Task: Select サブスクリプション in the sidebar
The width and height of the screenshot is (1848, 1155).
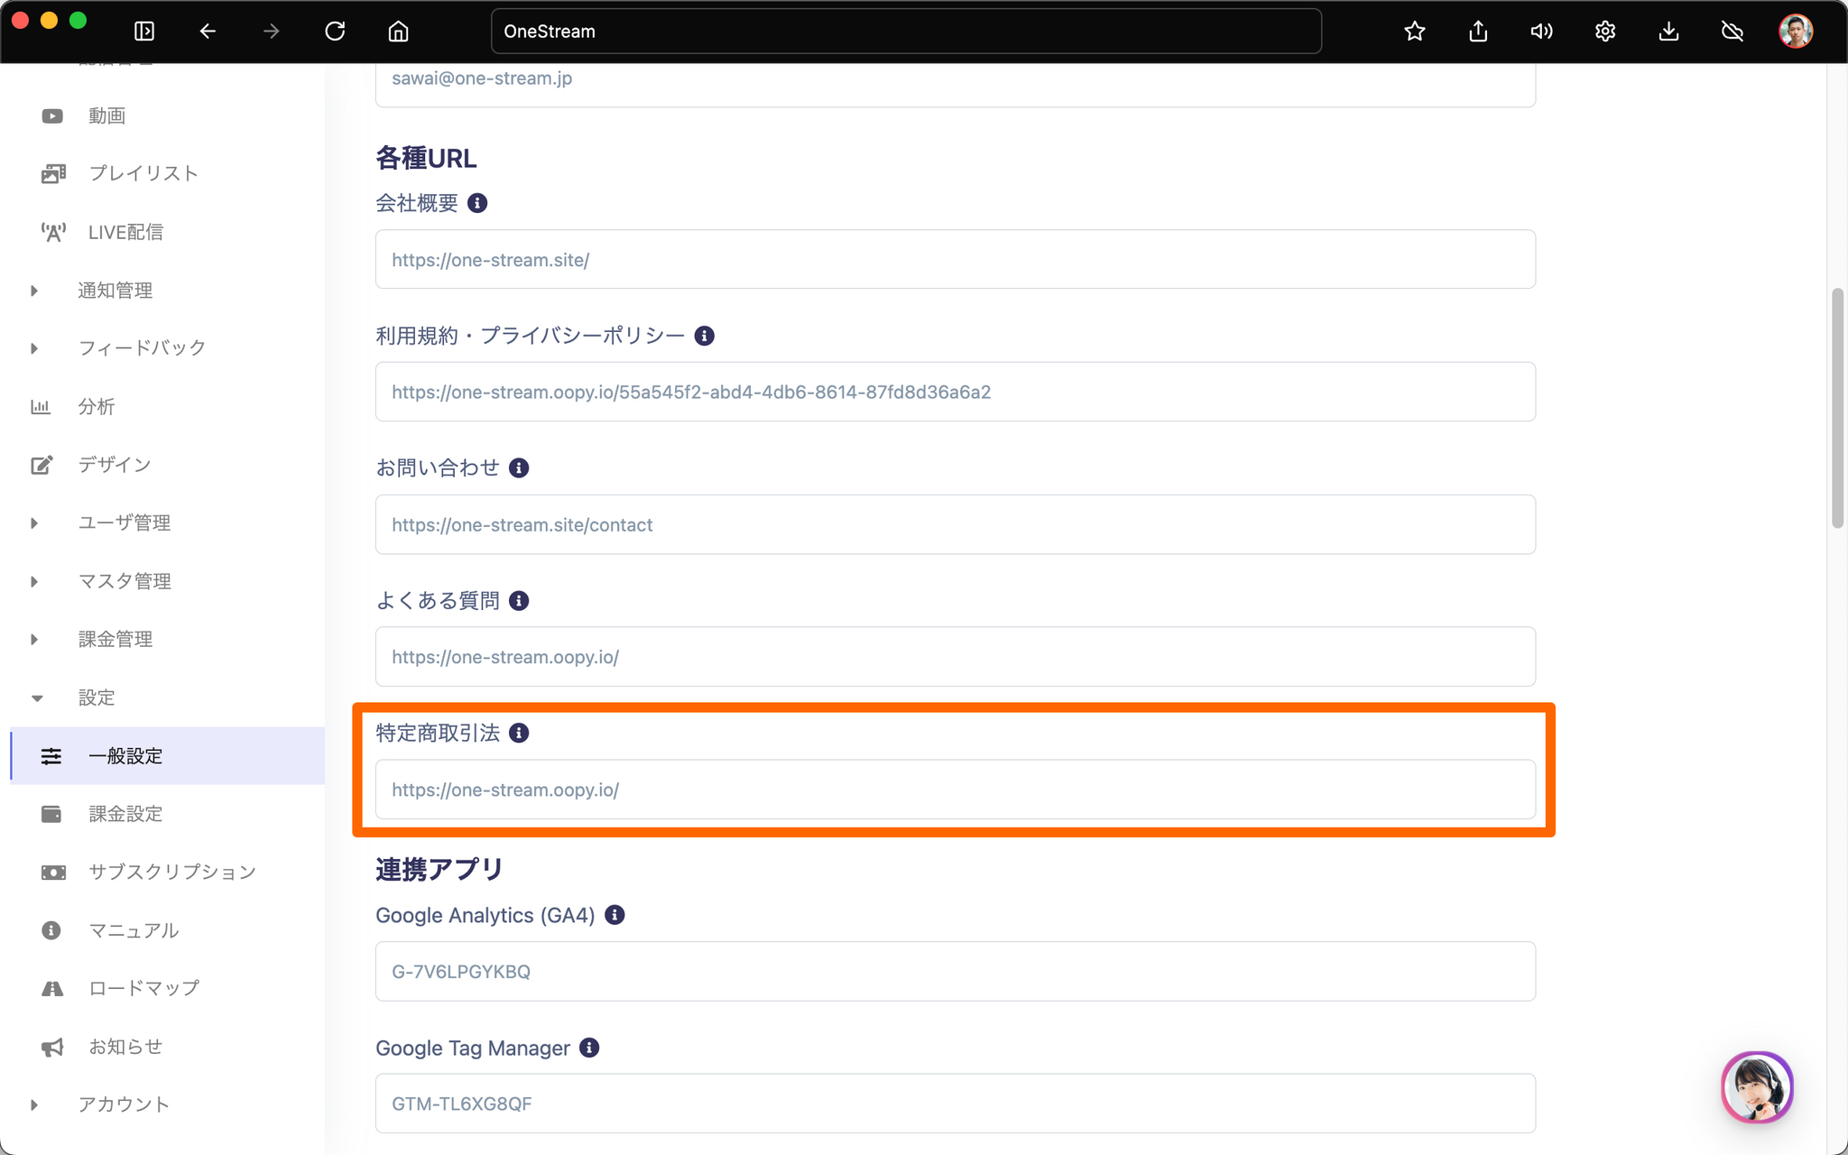Action: 171,872
